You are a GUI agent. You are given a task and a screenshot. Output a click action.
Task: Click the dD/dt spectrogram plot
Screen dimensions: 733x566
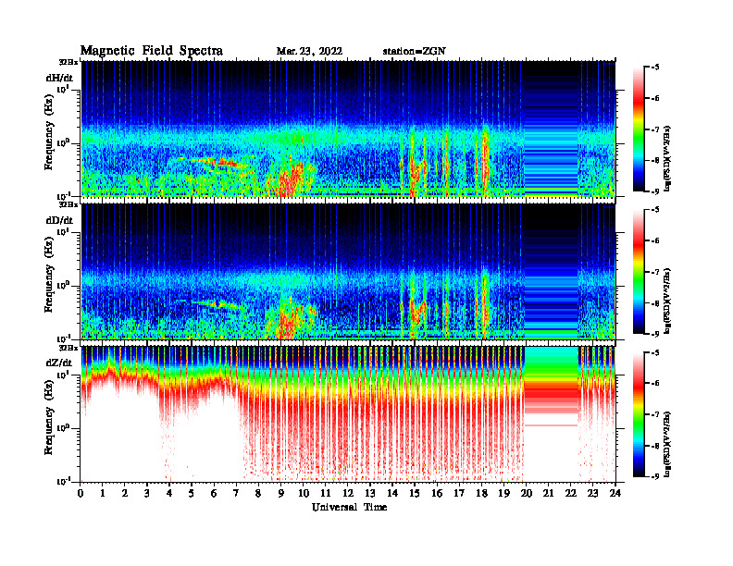(x=348, y=272)
